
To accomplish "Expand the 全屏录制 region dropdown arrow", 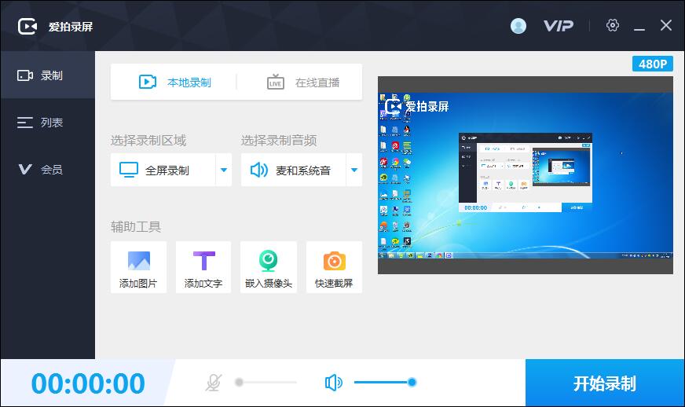I will click(223, 170).
